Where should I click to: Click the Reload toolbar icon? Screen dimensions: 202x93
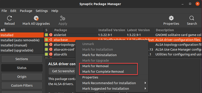coord(9,18)
